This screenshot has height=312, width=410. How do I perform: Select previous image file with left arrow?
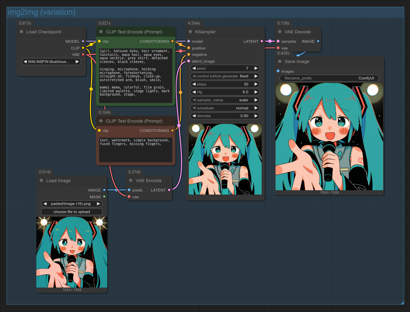coord(45,204)
